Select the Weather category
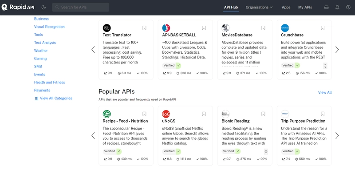The image size is (355, 174). click(x=41, y=51)
